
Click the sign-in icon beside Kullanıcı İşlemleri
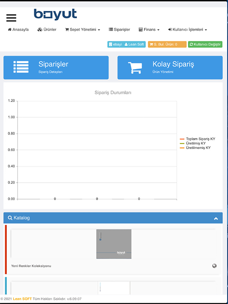(170, 30)
